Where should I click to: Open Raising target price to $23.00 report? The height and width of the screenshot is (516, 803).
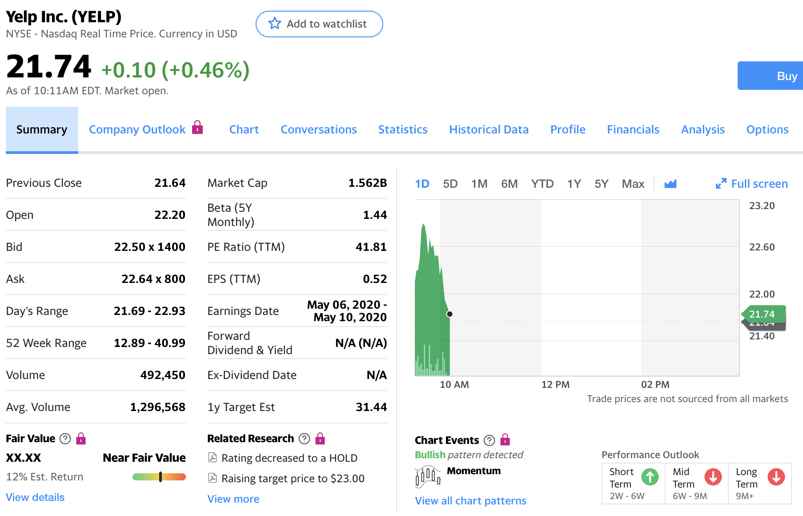click(293, 479)
